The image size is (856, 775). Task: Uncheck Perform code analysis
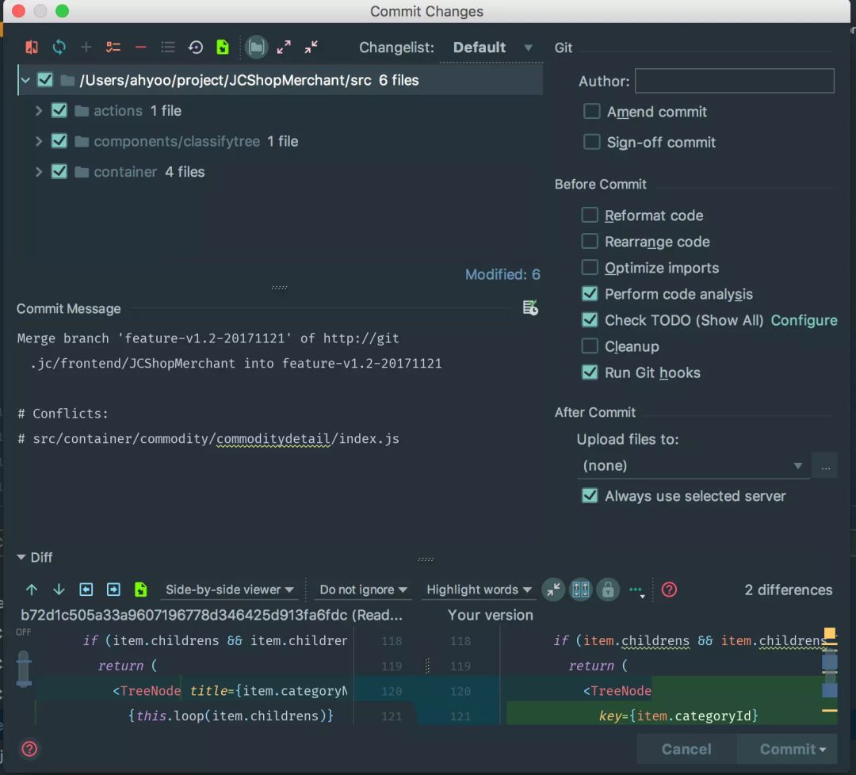(x=590, y=294)
